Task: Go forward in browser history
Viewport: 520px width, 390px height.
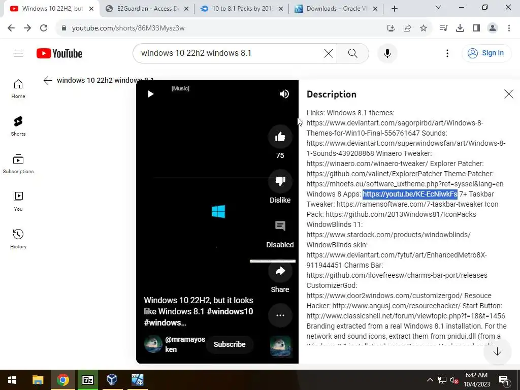Action: [x=27, y=28]
